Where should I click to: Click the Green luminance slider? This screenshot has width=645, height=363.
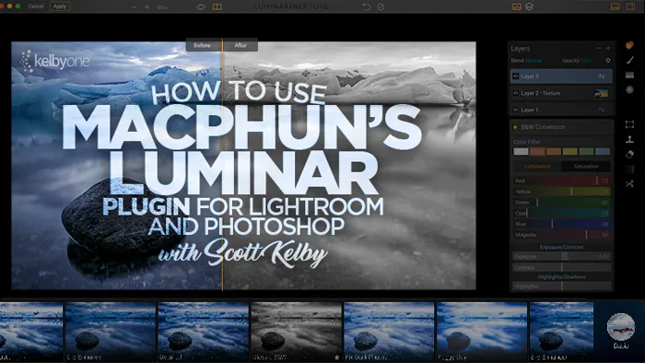coord(561,203)
